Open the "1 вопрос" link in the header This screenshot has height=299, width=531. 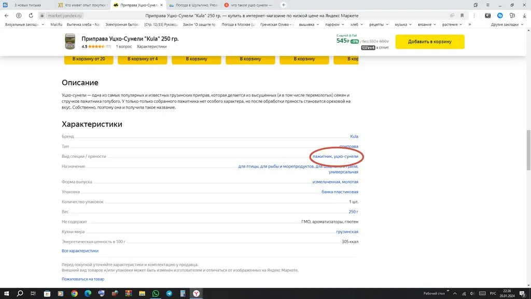click(x=123, y=46)
